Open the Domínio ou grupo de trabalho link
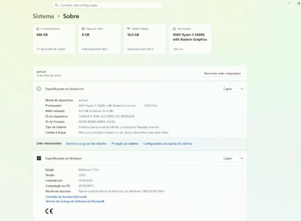The image size is (301, 221). (x=86, y=144)
